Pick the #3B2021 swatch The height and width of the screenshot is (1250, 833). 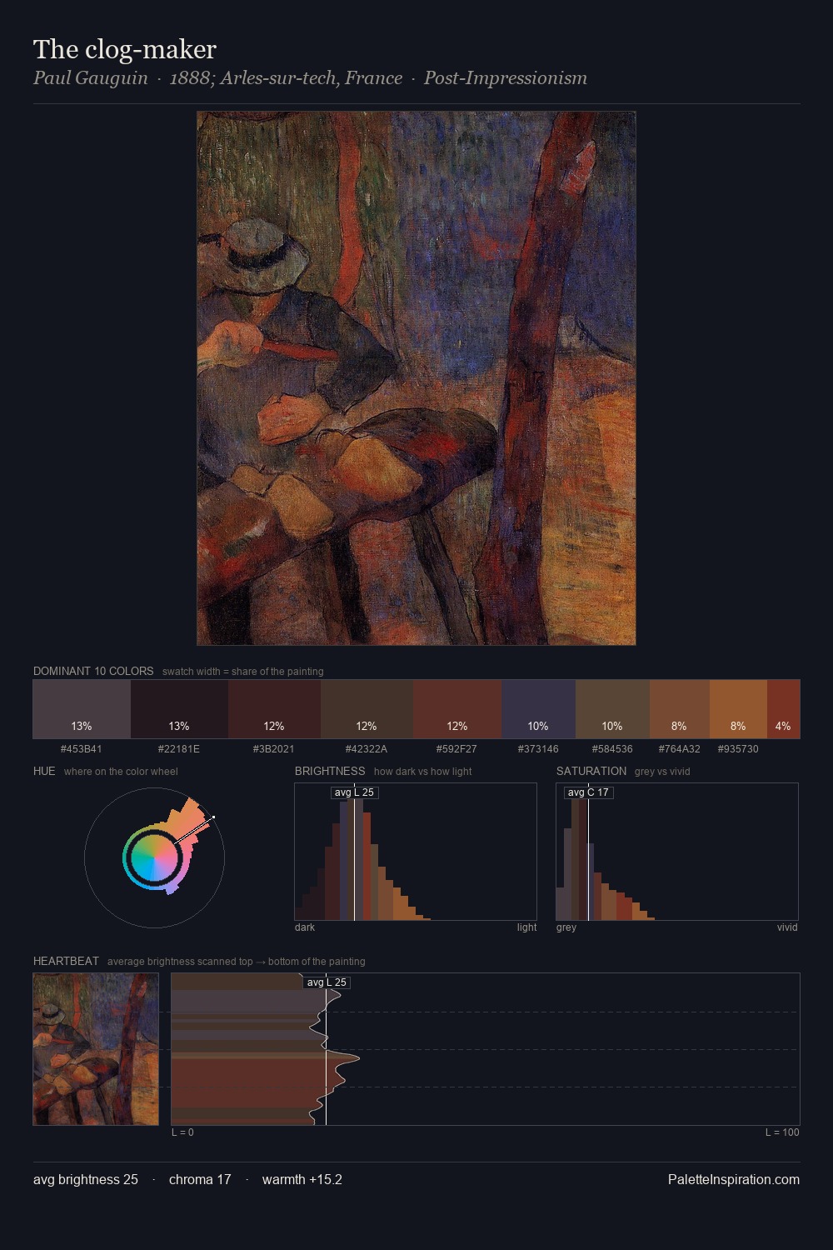274,709
